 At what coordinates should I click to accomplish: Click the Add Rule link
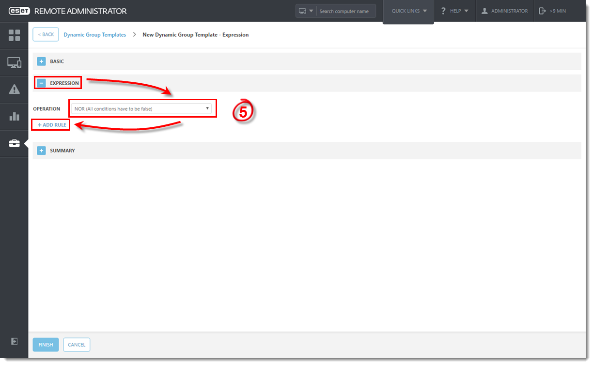click(52, 125)
